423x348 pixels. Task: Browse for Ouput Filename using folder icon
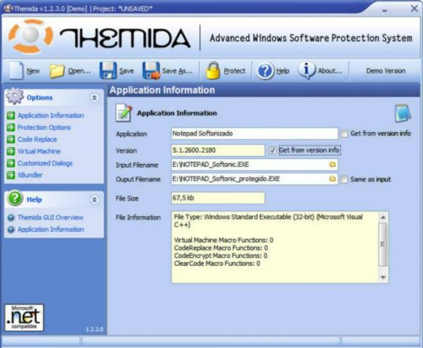(332, 179)
